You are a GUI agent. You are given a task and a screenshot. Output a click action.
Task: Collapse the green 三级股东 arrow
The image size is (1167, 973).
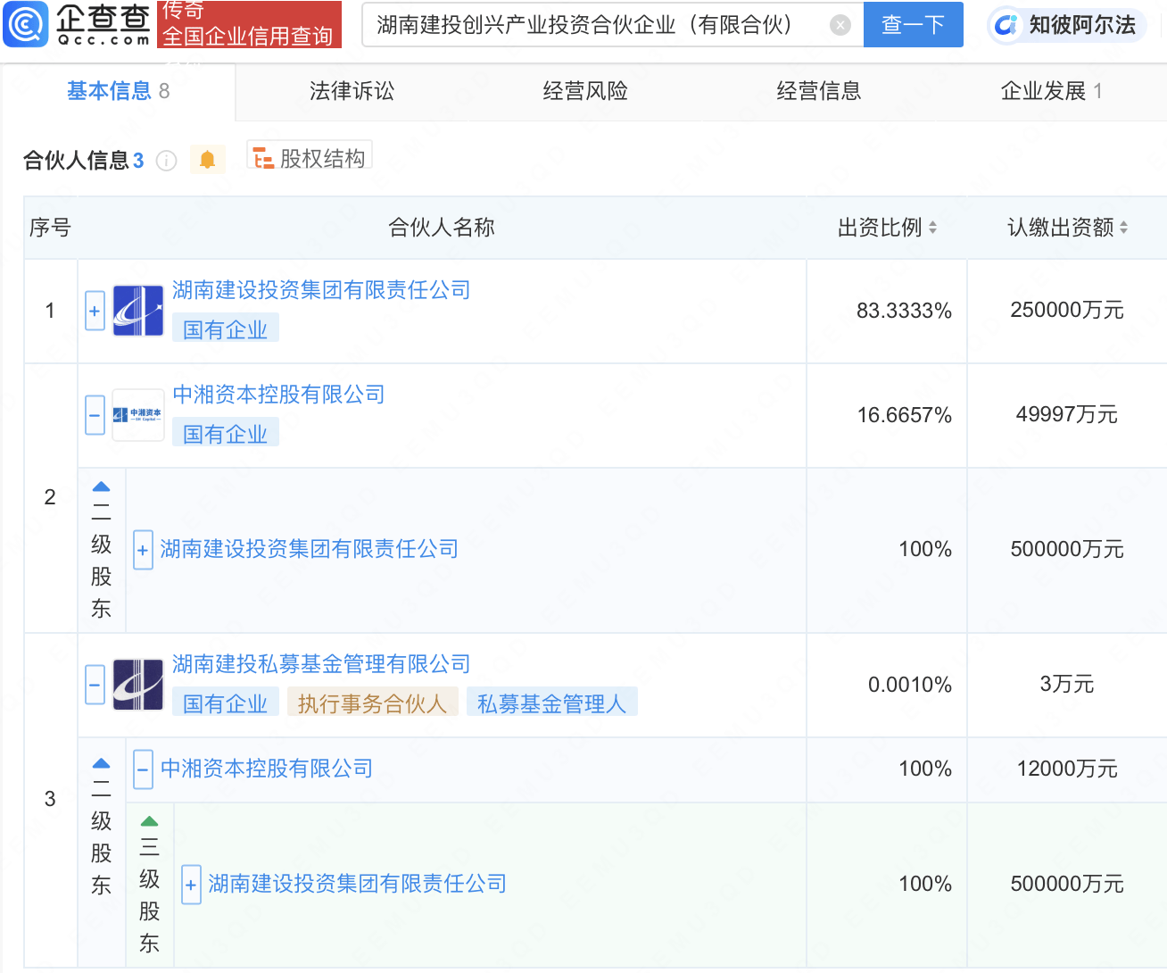coord(149,821)
